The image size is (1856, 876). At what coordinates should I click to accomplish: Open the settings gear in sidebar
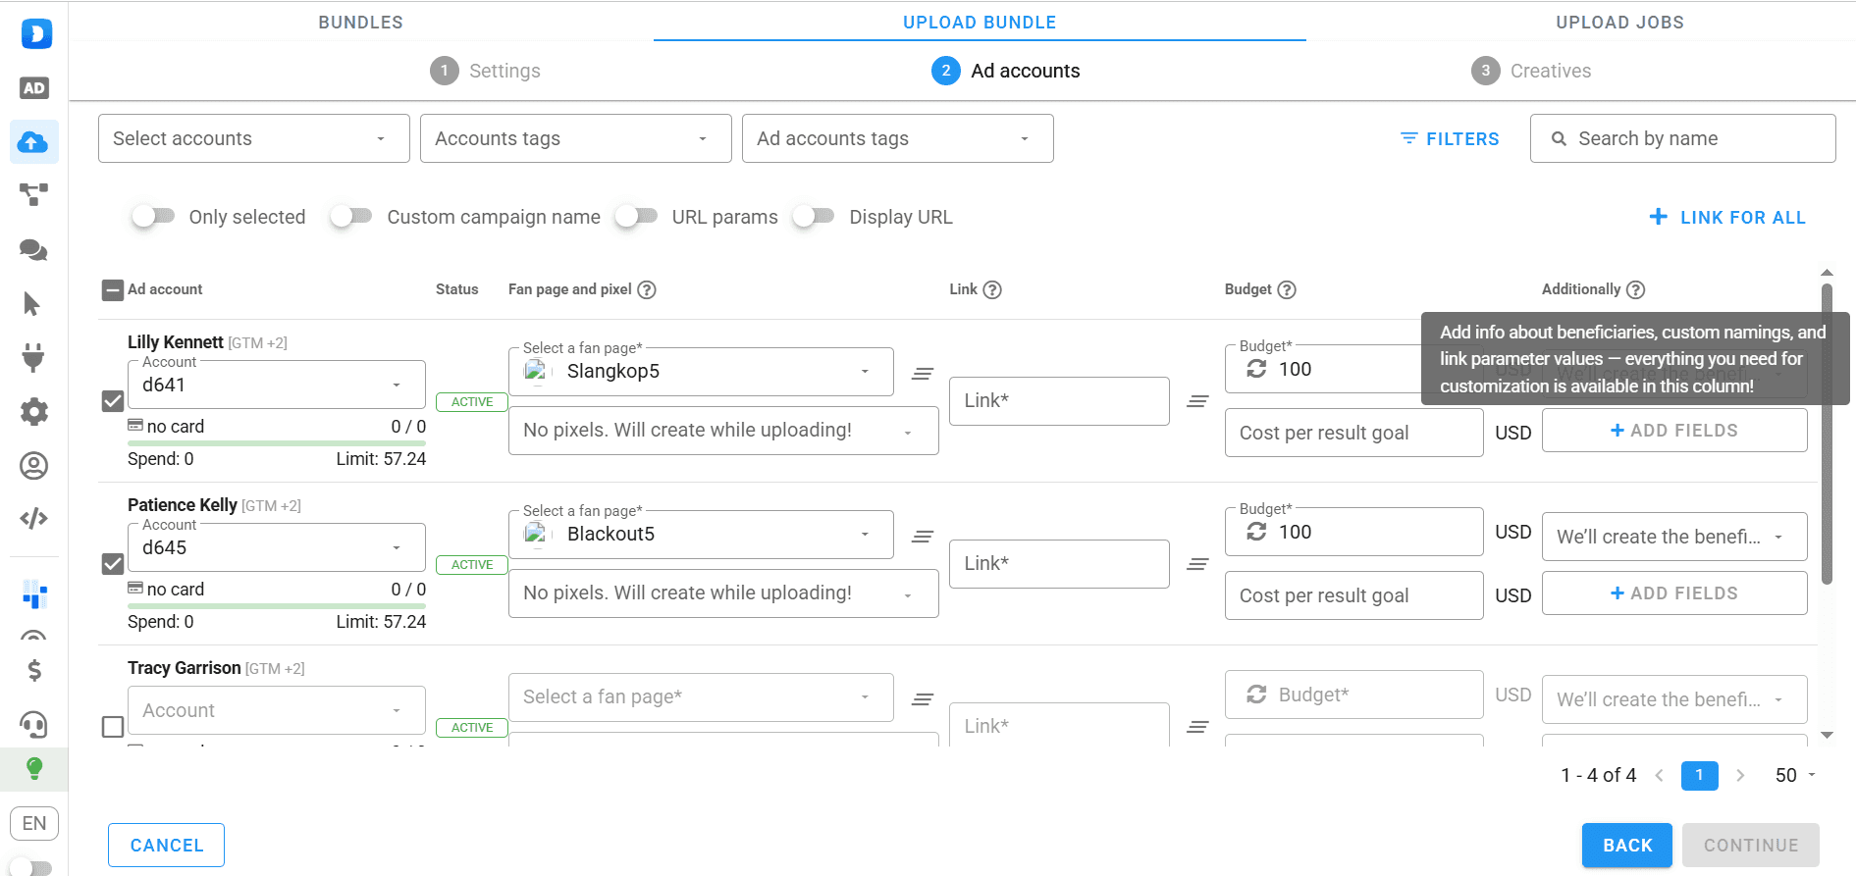pyautogui.click(x=33, y=411)
